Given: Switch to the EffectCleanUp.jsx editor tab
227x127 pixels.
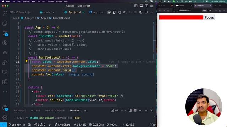Looking at the screenshot, I should [x=21, y=12].
